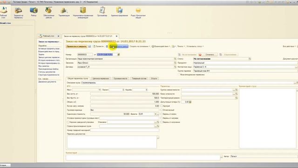This screenshot has width=298, height=168.
Task: Set status with the Отменен button
Action: click(208, 55)
